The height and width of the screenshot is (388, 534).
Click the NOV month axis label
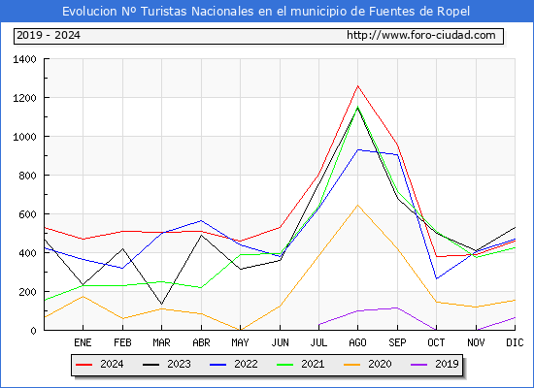pyautogui.click(x=476, y=342)
